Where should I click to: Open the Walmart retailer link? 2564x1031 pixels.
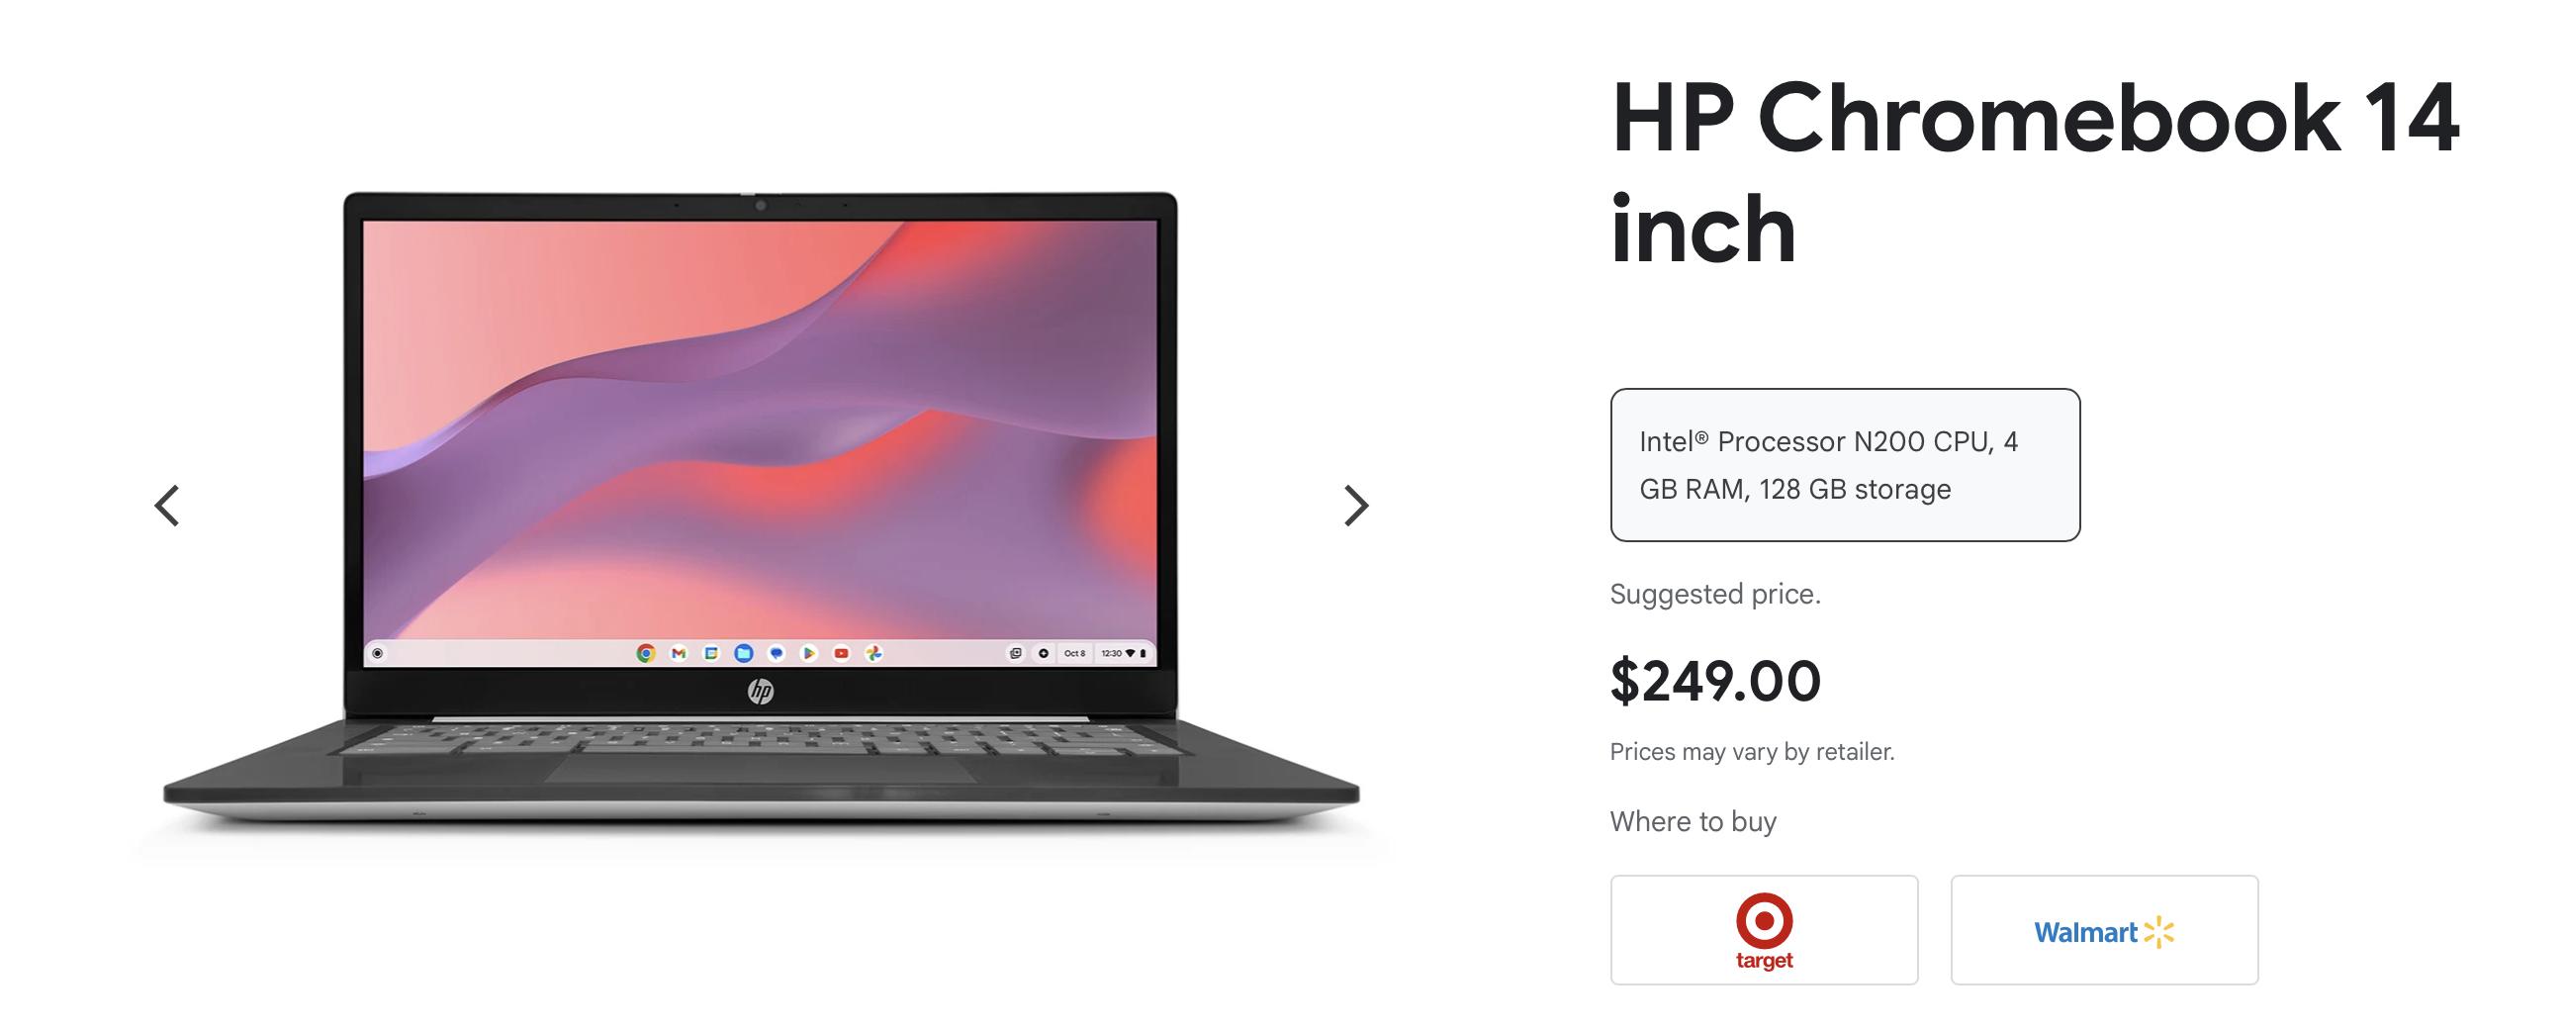point(2104,929)
